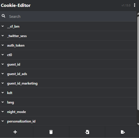Click the export cookies icon

tap(123, 132)
